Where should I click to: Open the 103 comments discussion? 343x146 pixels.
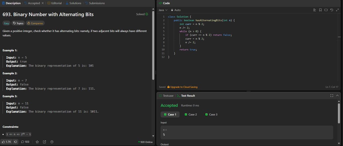[x=25, y=142]
